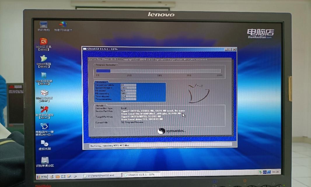Click the third quick-launch taskbar icon

pos(63,176)
